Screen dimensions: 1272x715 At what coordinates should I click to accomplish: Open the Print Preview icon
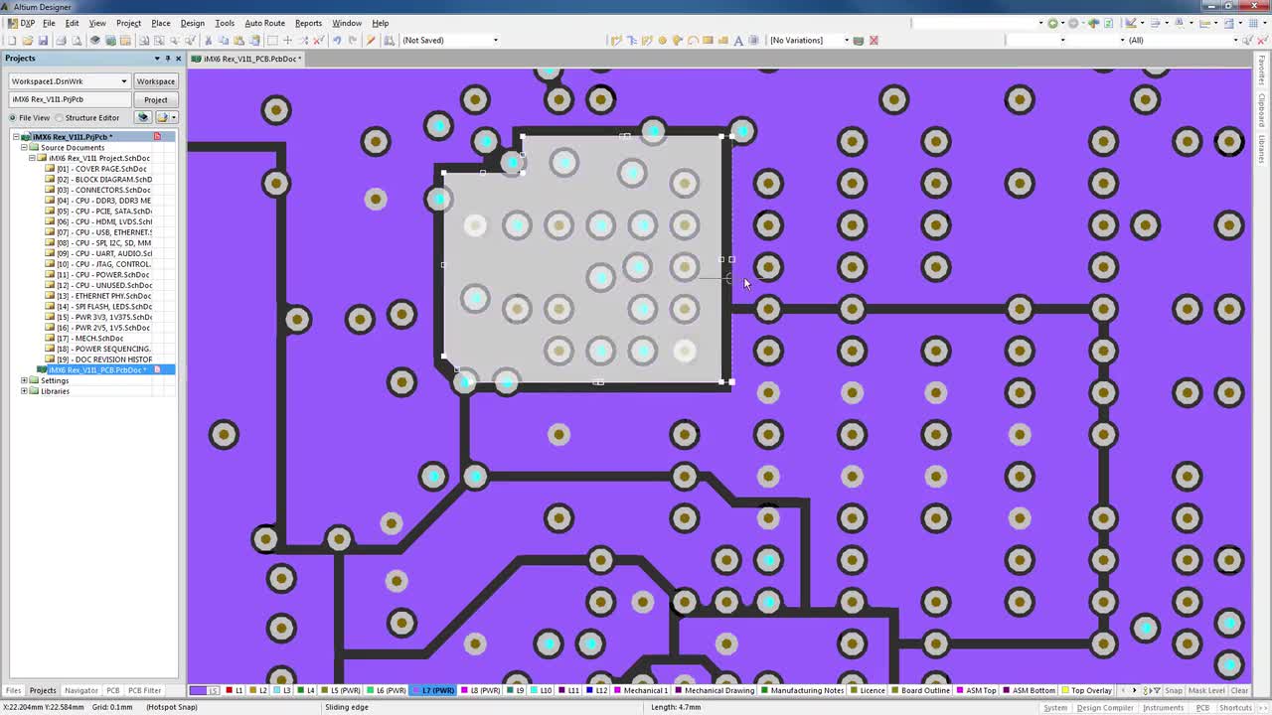click(x=76, y=40)
